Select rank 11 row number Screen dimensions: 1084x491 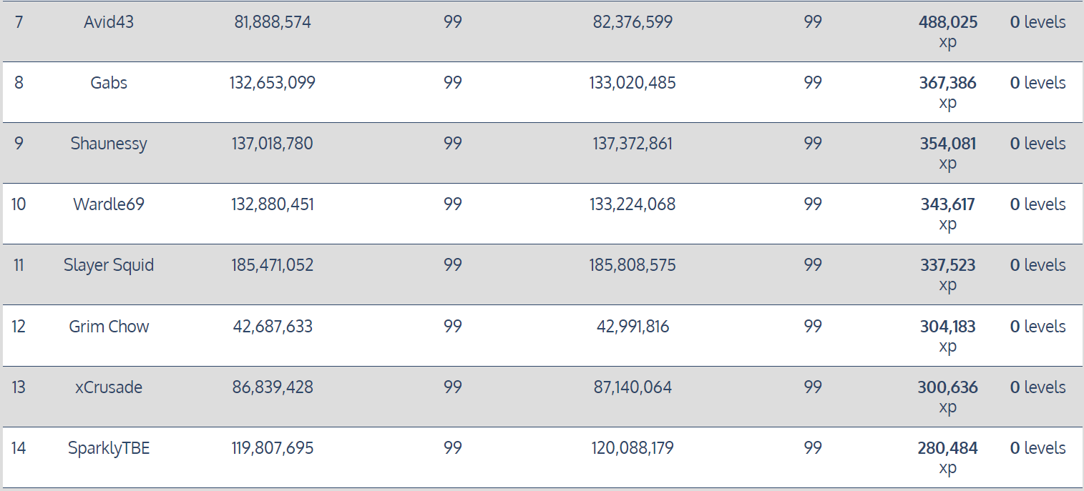[19, 265]
